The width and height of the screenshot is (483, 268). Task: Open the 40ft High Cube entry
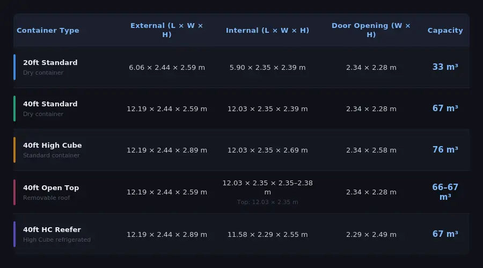(x=52, y=146)
